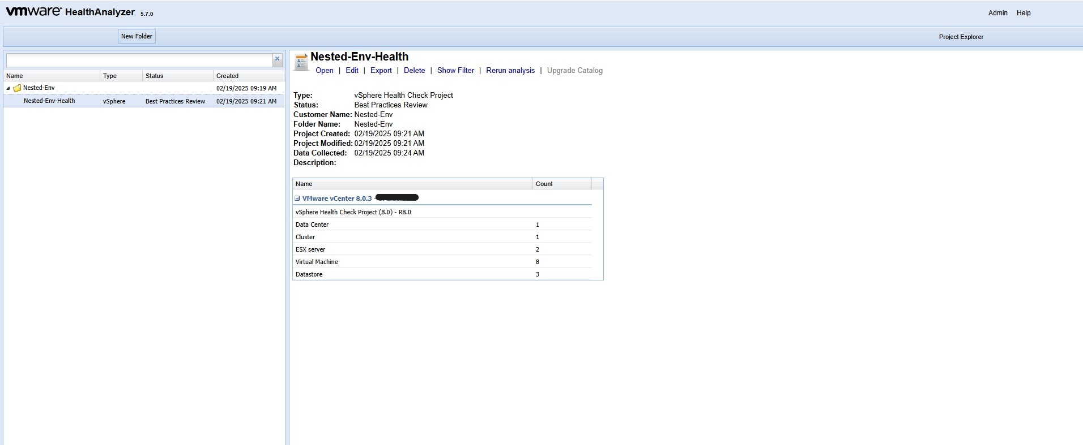The image size is (1083, 445).
Task: Click the Upgrade Catalog link
Action: click(x=575, y=71)
